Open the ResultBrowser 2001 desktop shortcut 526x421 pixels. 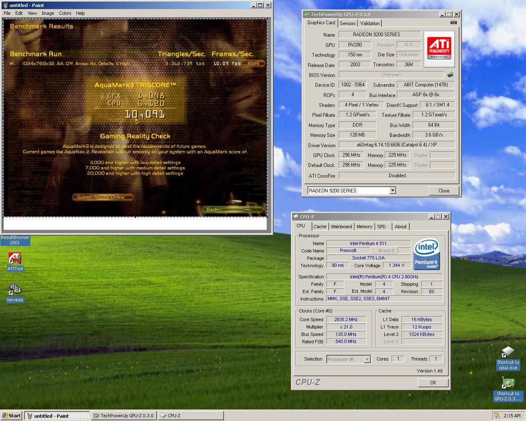pyautogui.click(x=15, y=240)
